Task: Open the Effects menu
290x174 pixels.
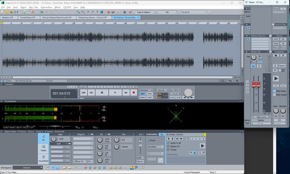Action: (x=58, y=7)
